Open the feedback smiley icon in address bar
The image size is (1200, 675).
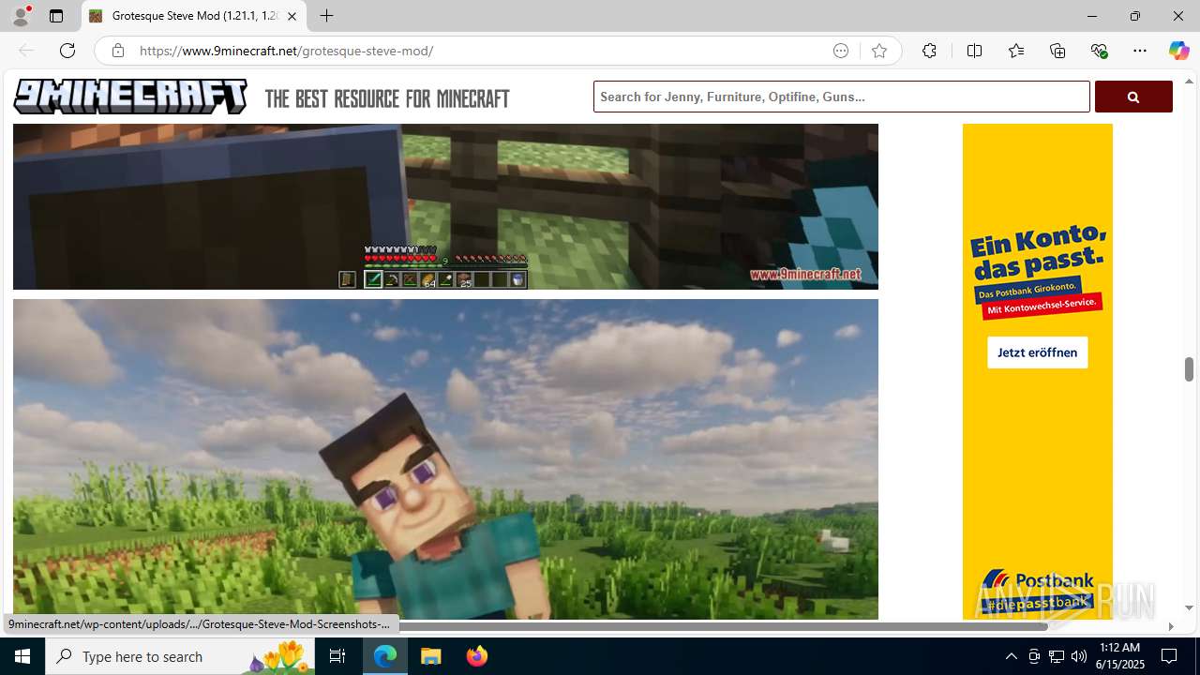841,51
